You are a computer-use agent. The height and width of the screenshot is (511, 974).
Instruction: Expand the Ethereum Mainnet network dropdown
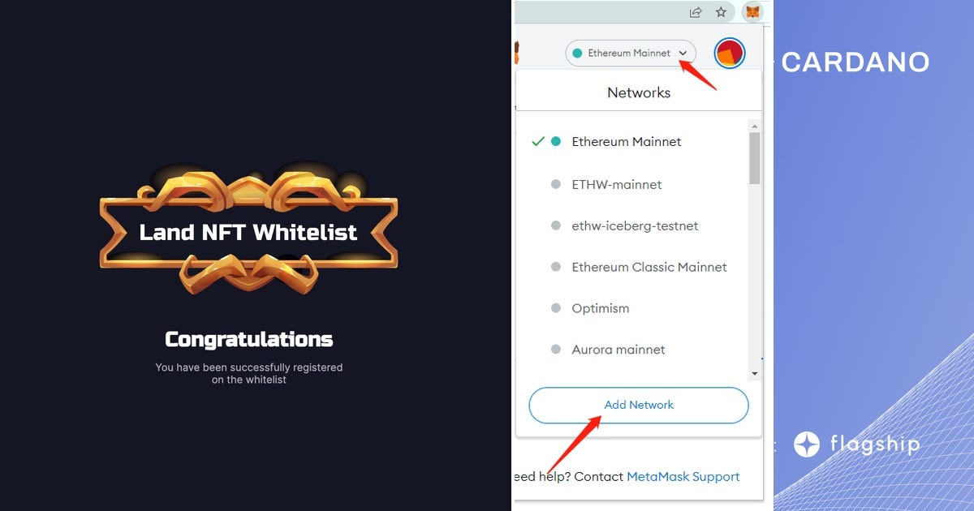(631, 54)
